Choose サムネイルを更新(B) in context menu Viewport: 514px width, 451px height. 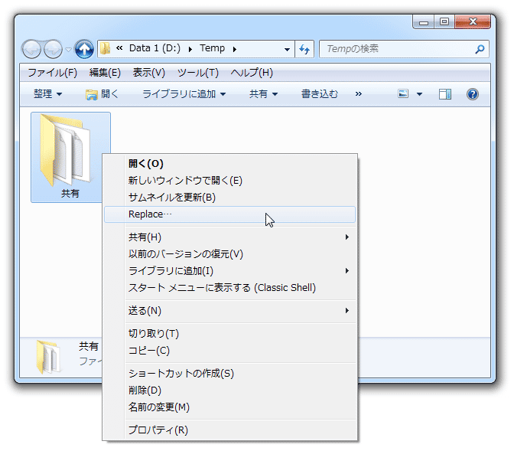pos(229,197)
